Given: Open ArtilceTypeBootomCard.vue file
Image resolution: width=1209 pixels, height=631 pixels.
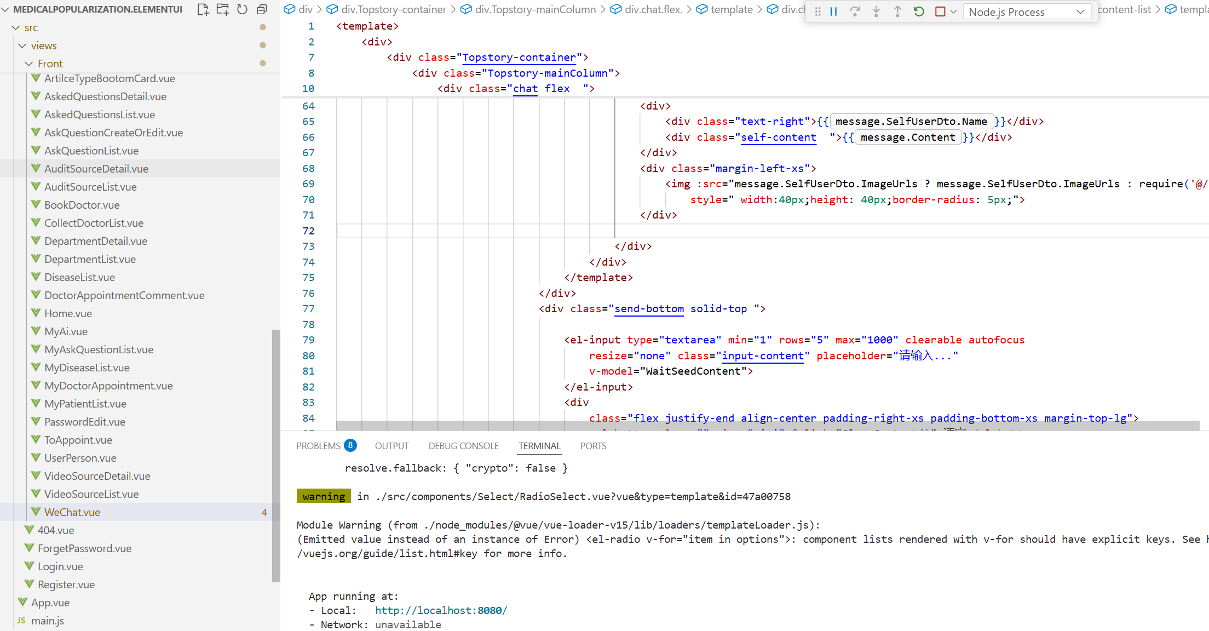Looking at the screenshot, I should point(140,78).
